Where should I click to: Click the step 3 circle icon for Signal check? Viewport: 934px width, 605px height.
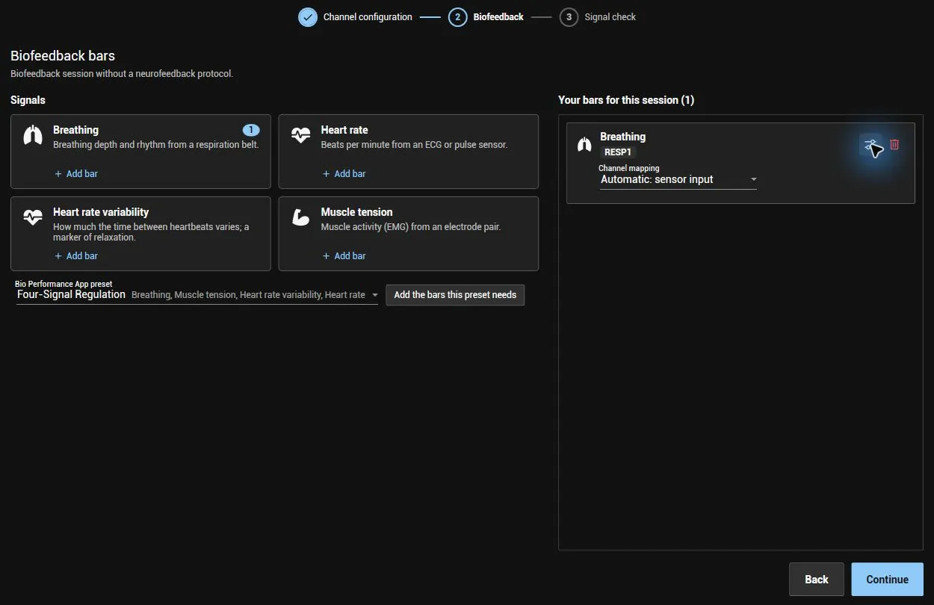coord(569,17)
